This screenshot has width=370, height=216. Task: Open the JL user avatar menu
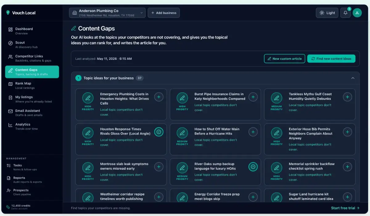(x=357, y=13)
